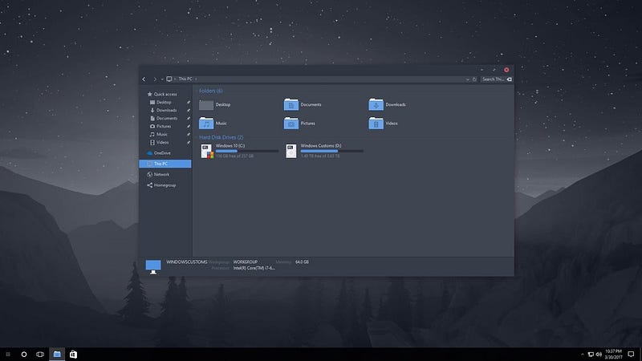642x361 pixels.
Task: Click the Windows Customs (D:) usage bar
Action: [332, 151]
